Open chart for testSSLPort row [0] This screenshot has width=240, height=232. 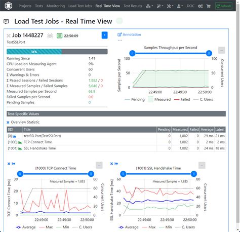pos(14,136)
